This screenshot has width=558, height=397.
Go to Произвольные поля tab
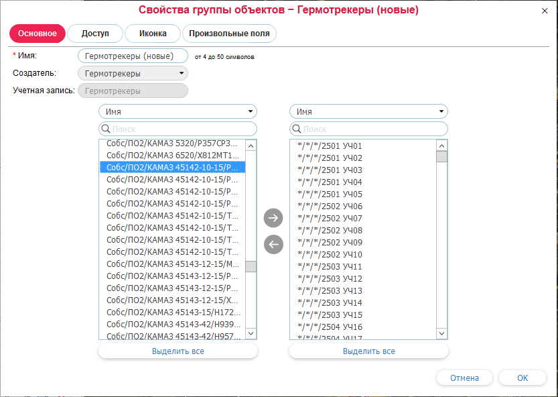coord(229,34)
